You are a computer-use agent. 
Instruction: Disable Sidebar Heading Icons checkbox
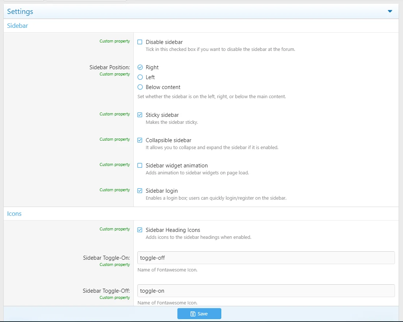[140, 230]
